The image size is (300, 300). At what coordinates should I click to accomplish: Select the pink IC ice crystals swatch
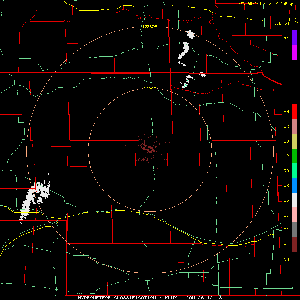[x=294, y=215]
